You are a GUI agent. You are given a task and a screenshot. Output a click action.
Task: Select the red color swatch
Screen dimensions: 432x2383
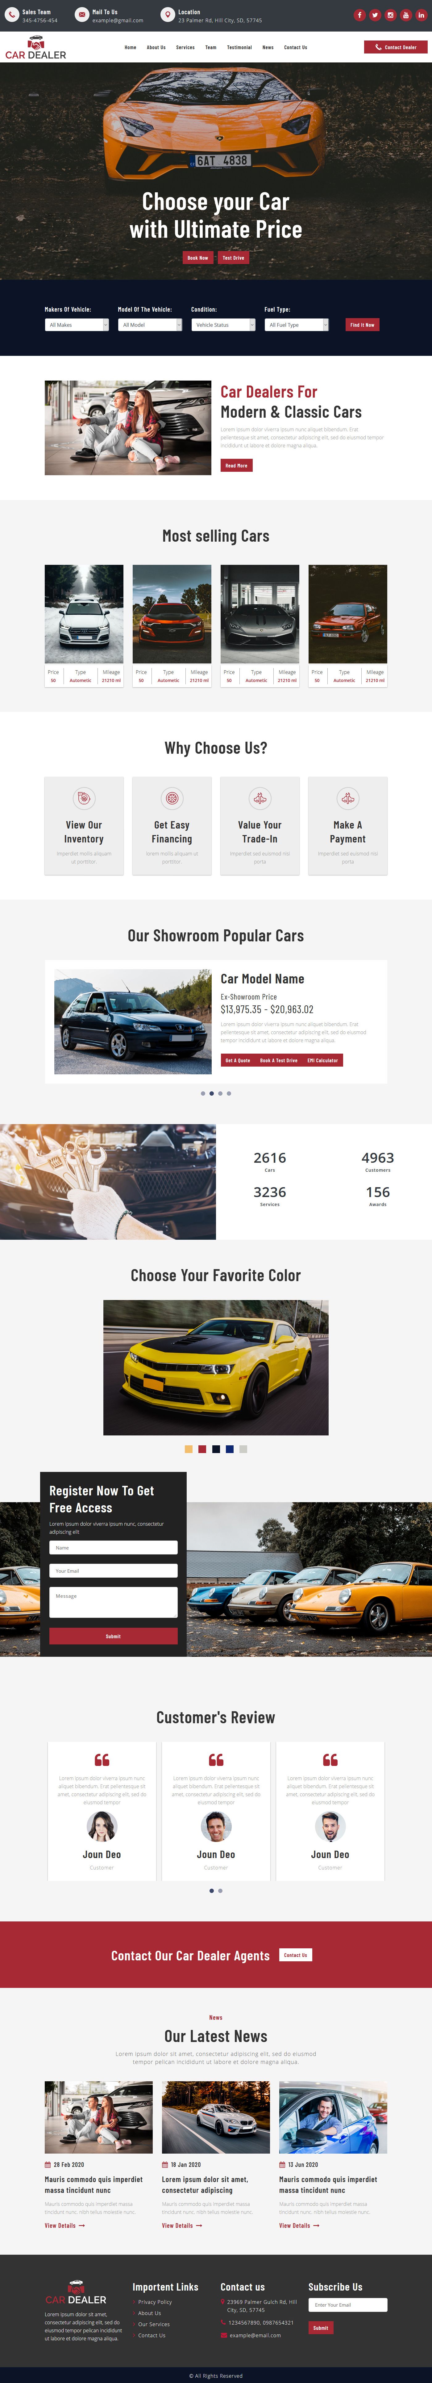tap(202, 1450)
